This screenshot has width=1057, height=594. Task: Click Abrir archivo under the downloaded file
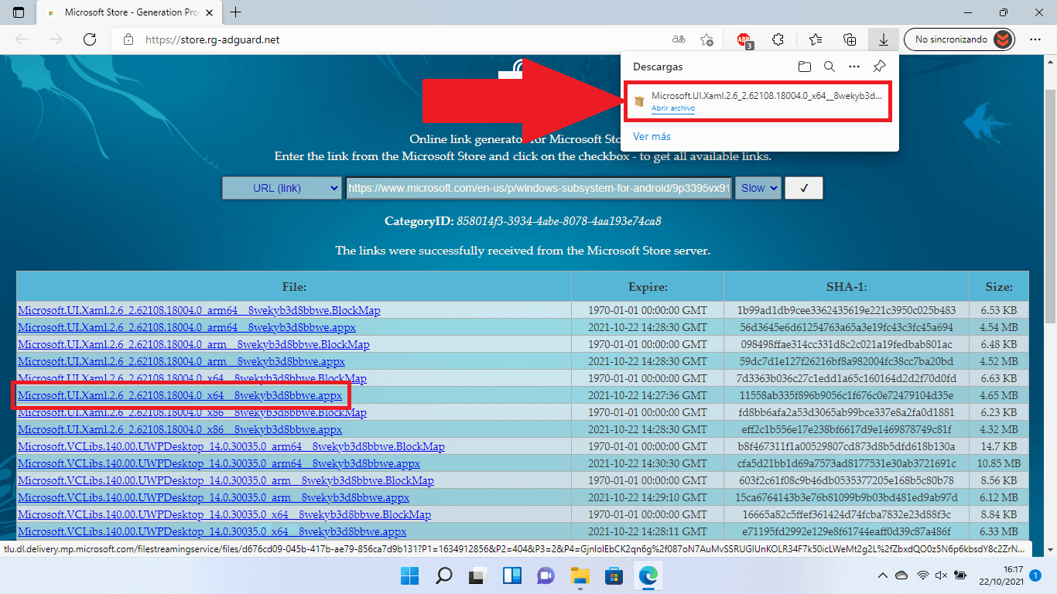point(673,109)
